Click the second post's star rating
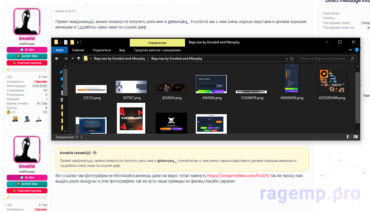 pos(27,197)
